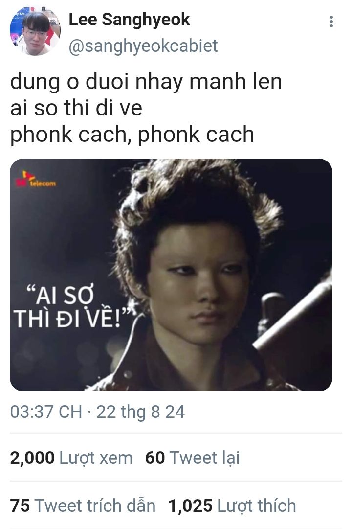Open the 'Tweet trích dẫn' quotes list
The image size is (352, 529).
tap(95, 506)
